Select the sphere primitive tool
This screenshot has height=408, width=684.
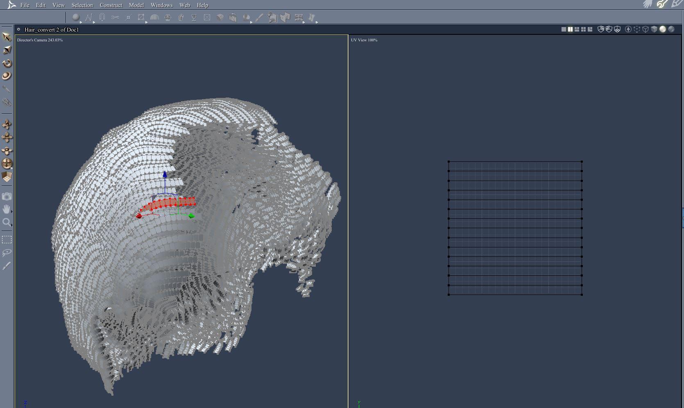tap(76, 17)
